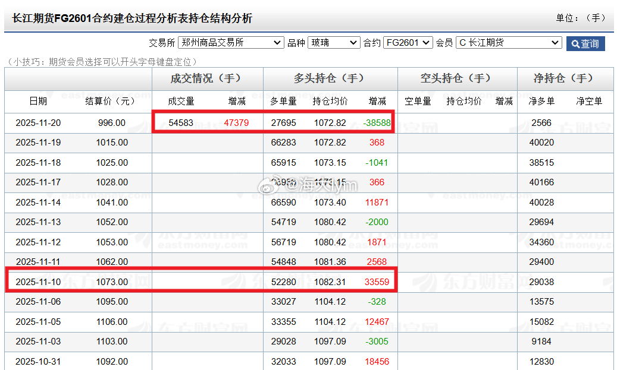Open the 品种 dropdown showing 玻璃
Image resolution: width=617 pixels, height=370 pixels.
pyautogui.click(x=333, y=43)
